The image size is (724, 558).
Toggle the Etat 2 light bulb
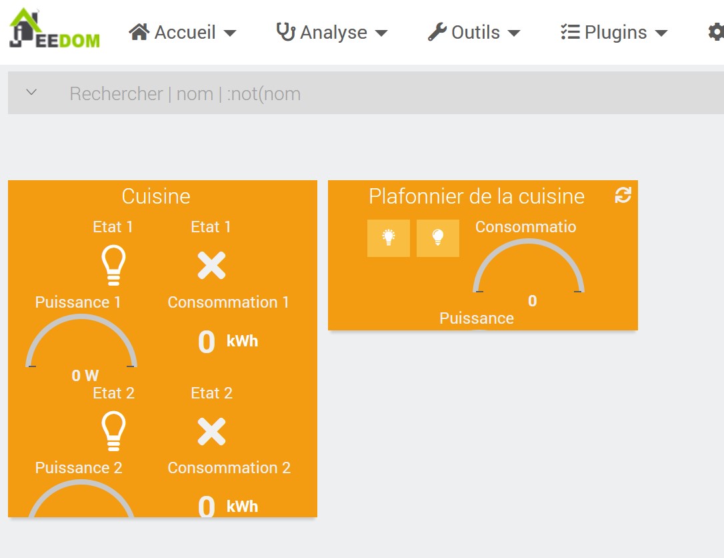click(113, 432)
